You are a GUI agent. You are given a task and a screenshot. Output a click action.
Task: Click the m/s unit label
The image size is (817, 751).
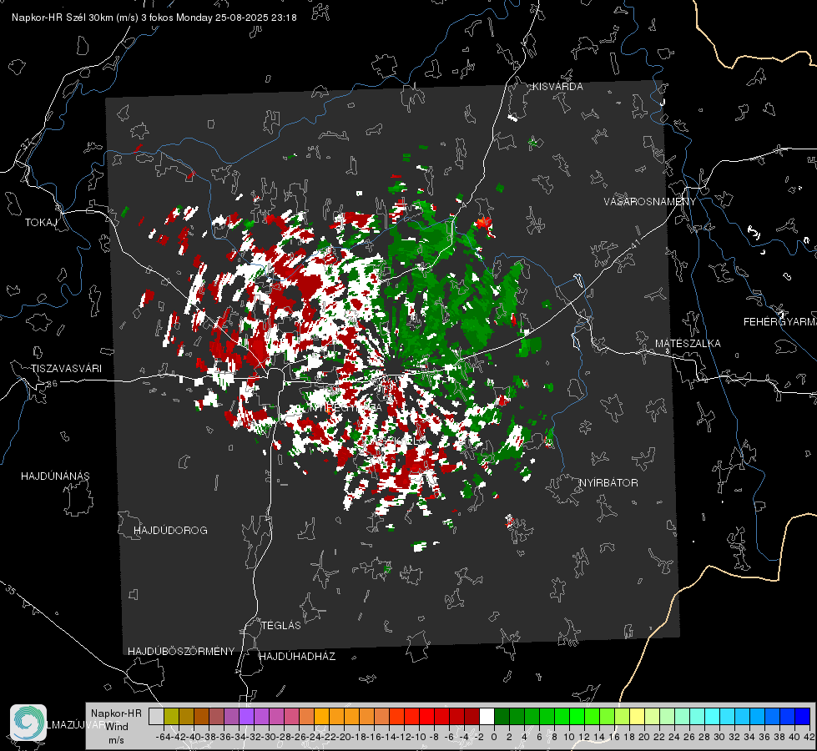116,740
